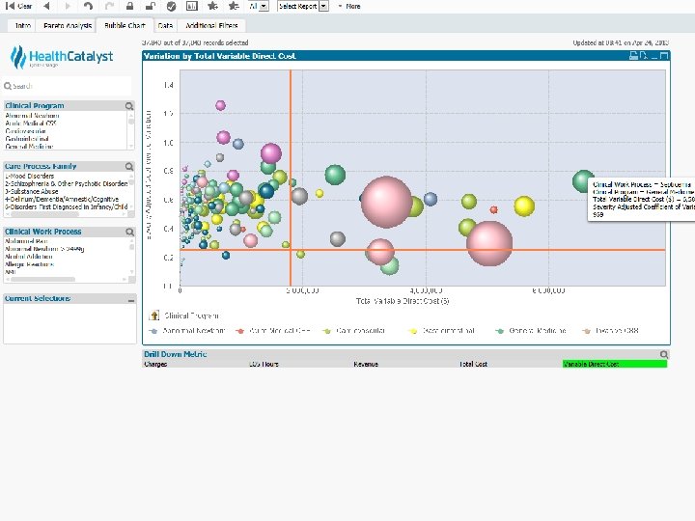The width and height of the screenshot is (695, 521).
Task: Select Abdominal Pain in Clinical Work Process
Action: pos(66,241)
